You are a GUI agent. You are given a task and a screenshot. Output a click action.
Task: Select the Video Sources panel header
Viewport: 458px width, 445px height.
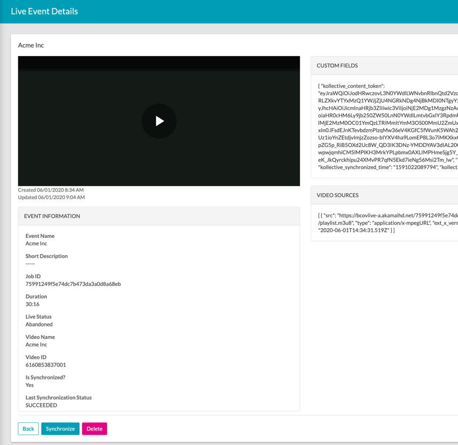pos(337,195)
